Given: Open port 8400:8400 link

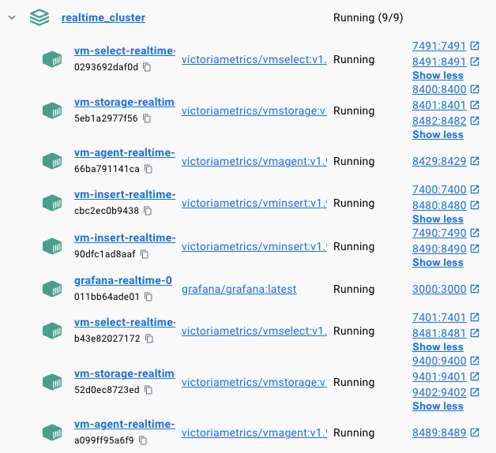Looking at the screenshot, I should pos(439,89).
